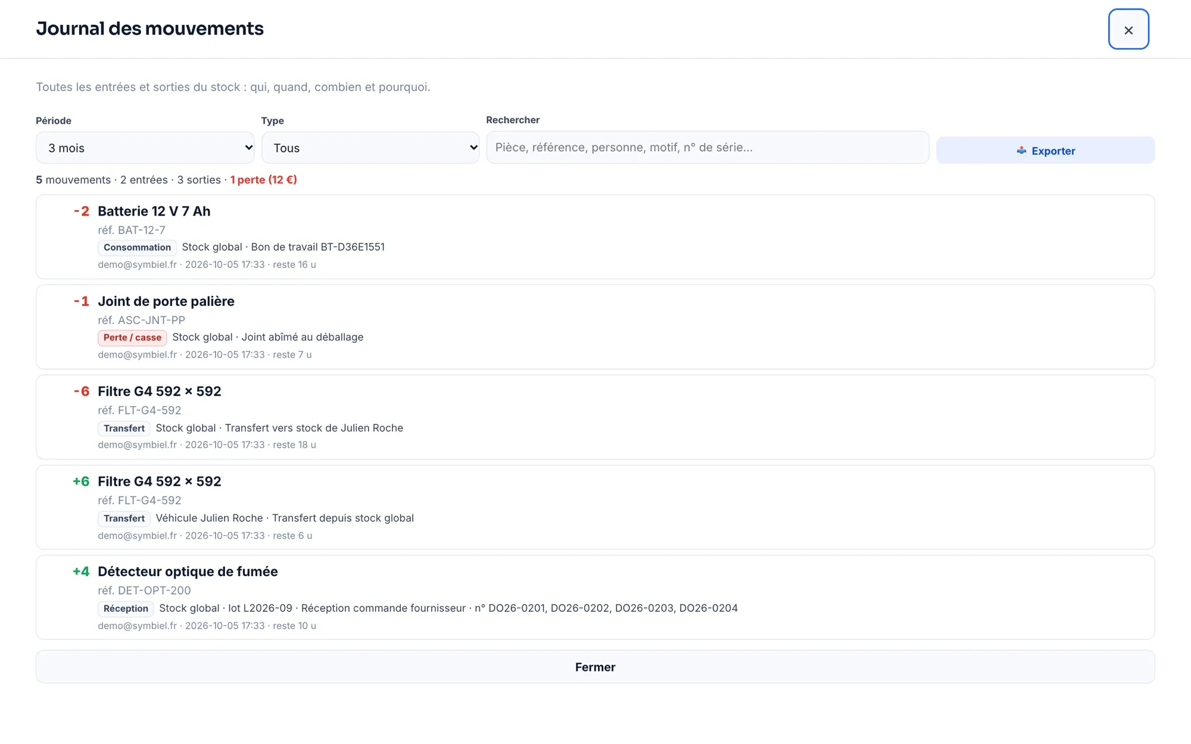Click reference réf. DET-OPT-200
Viewport: 1191px width, 744px height.
coord(144,590)
